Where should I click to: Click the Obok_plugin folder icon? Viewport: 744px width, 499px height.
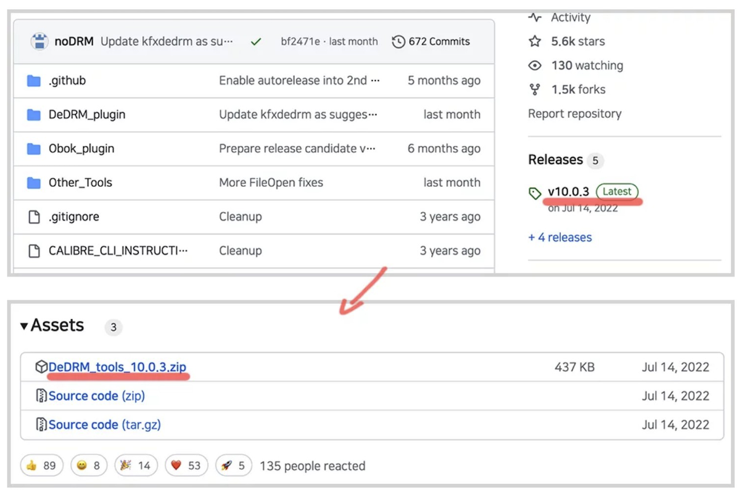34,148
